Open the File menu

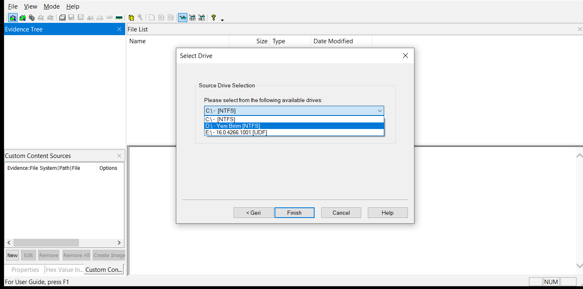(13, 7)
